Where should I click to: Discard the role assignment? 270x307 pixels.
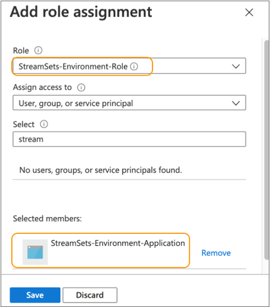90,295
